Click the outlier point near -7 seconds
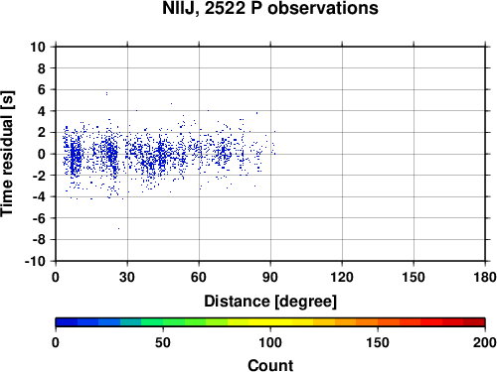497x372 pixels. 118,228
